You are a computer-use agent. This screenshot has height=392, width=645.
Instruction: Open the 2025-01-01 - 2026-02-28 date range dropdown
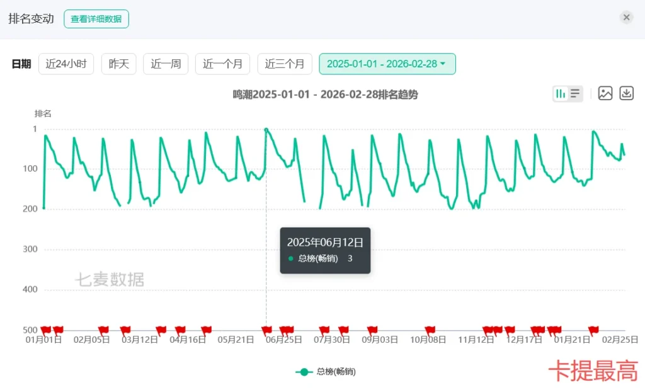(x=387, y=64)
